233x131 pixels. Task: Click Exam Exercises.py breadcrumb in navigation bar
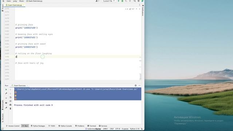(x=34, y=1)
